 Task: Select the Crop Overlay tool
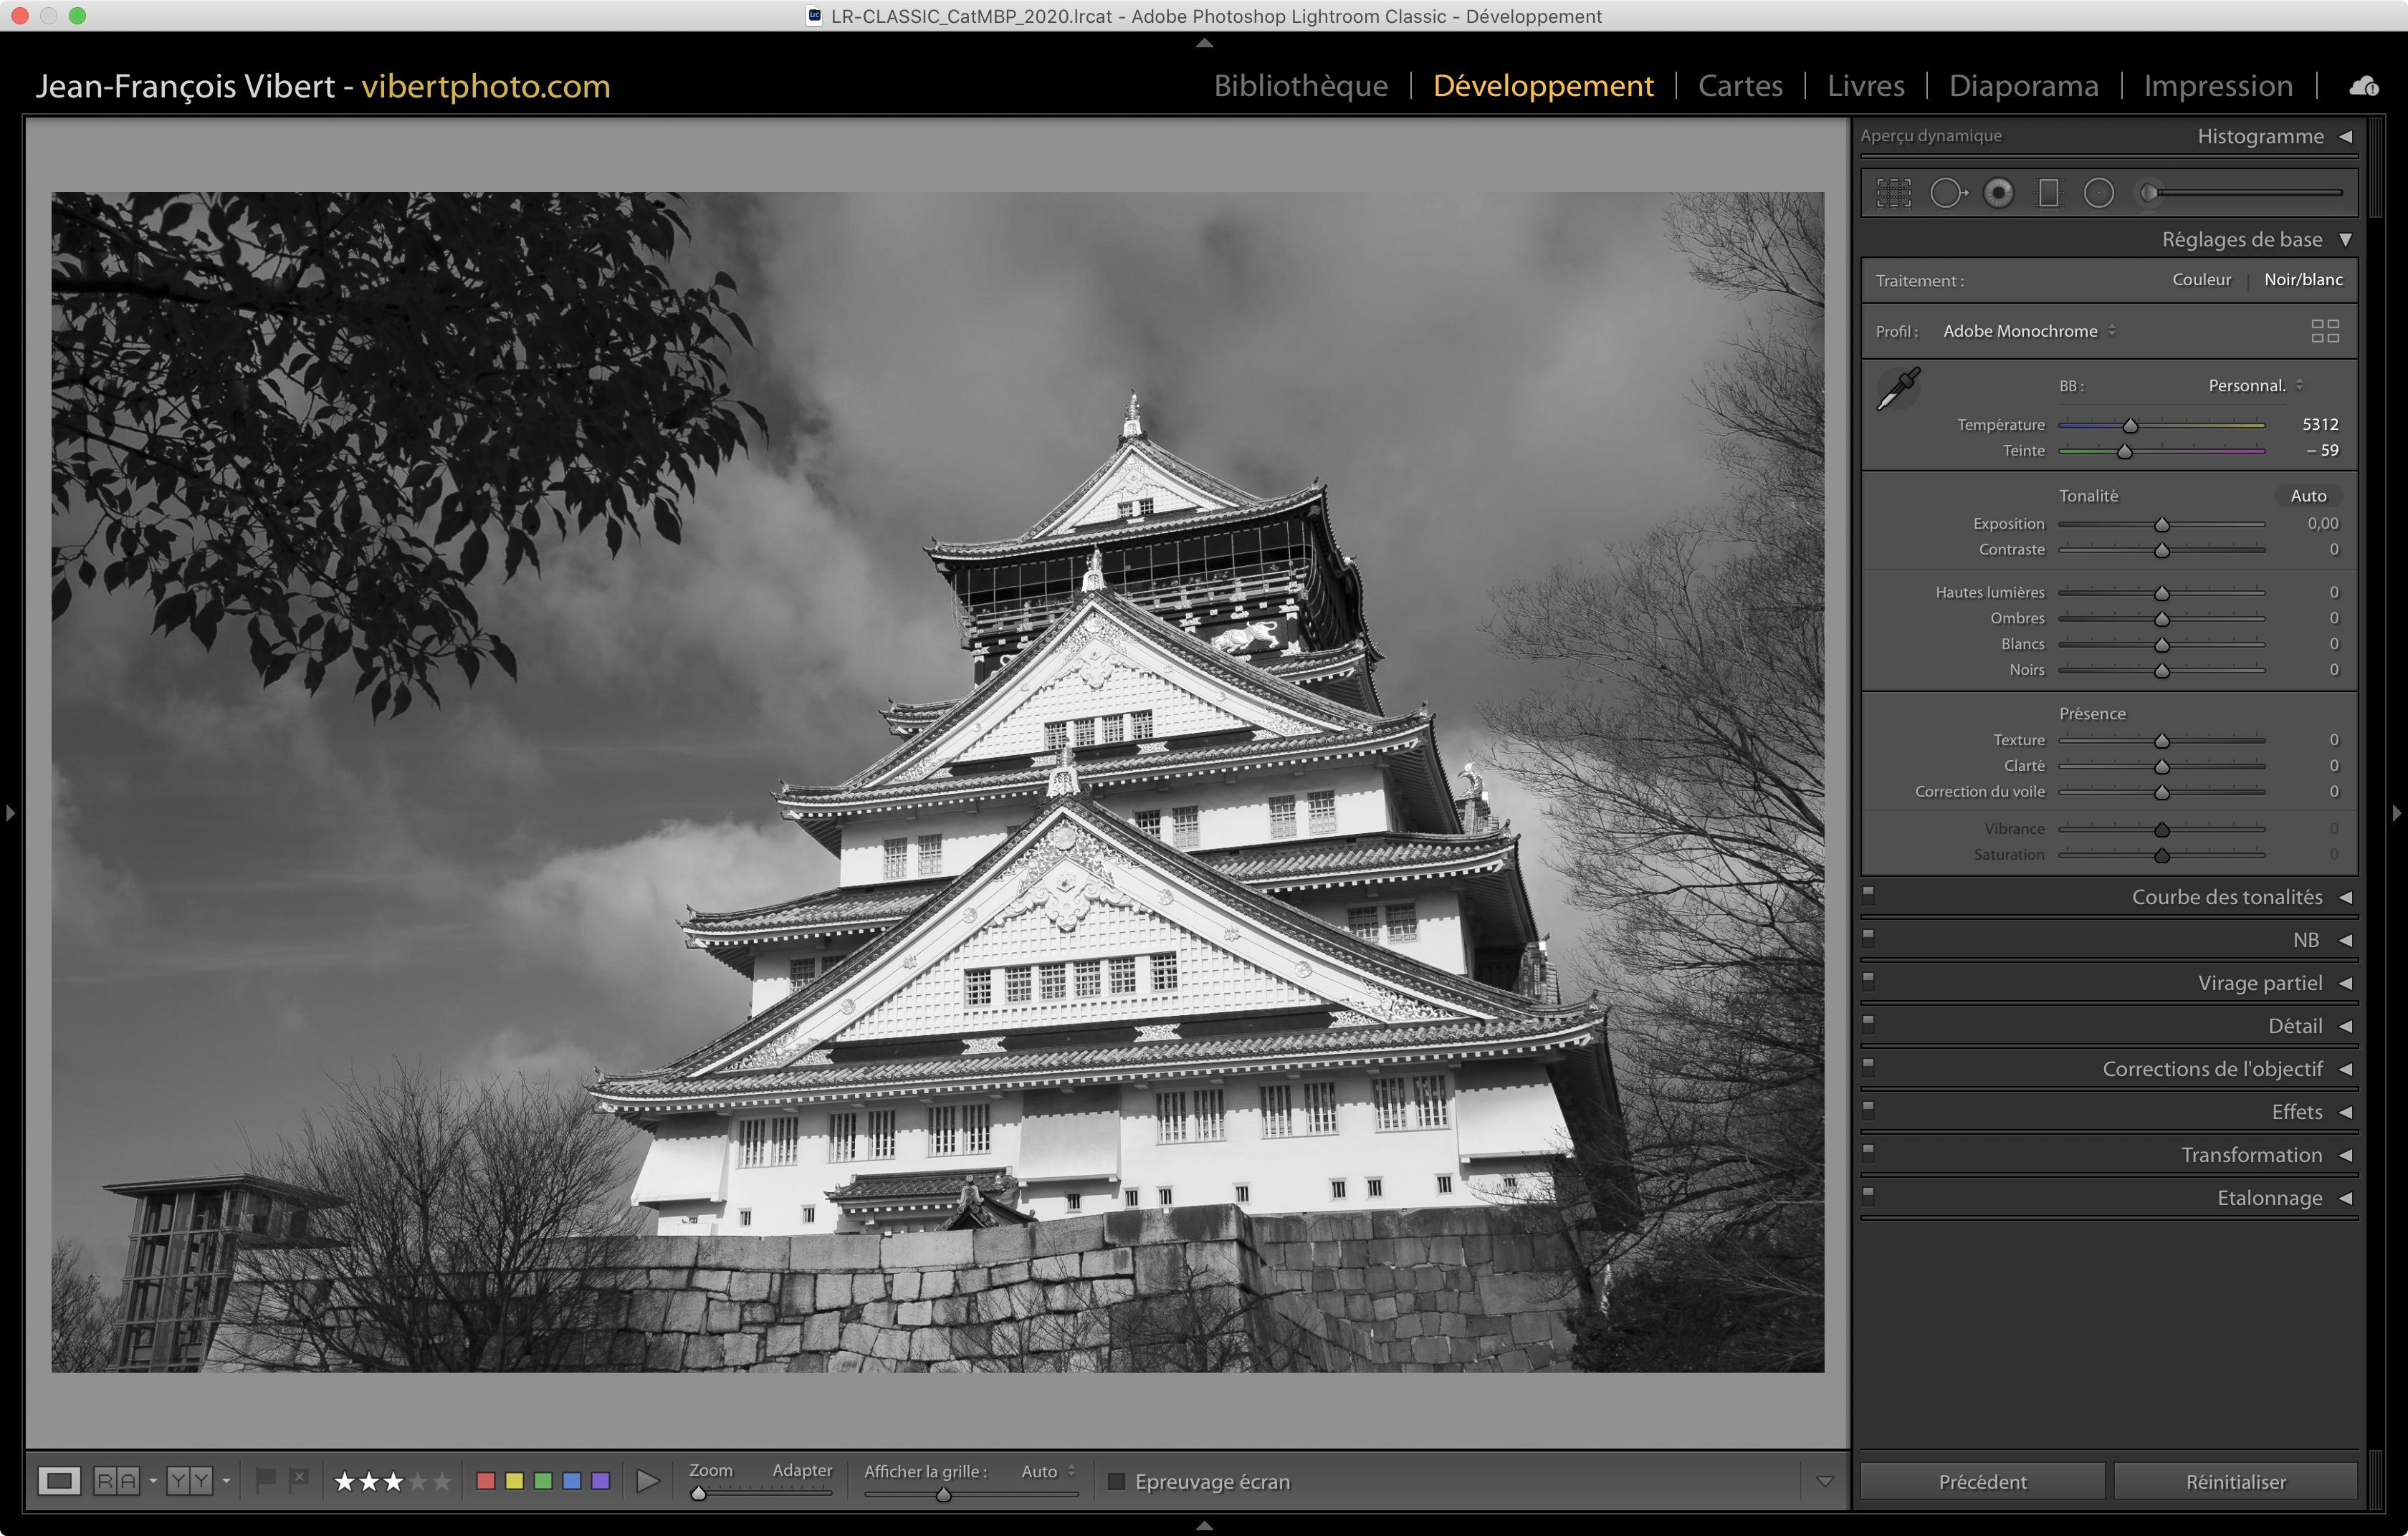point(1893,193)
